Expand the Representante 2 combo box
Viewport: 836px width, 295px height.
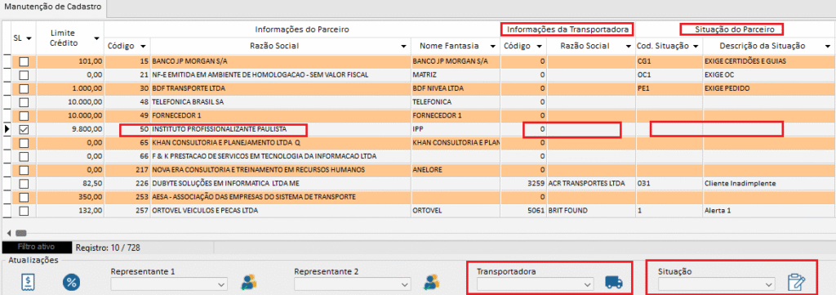tap(405, 284)
